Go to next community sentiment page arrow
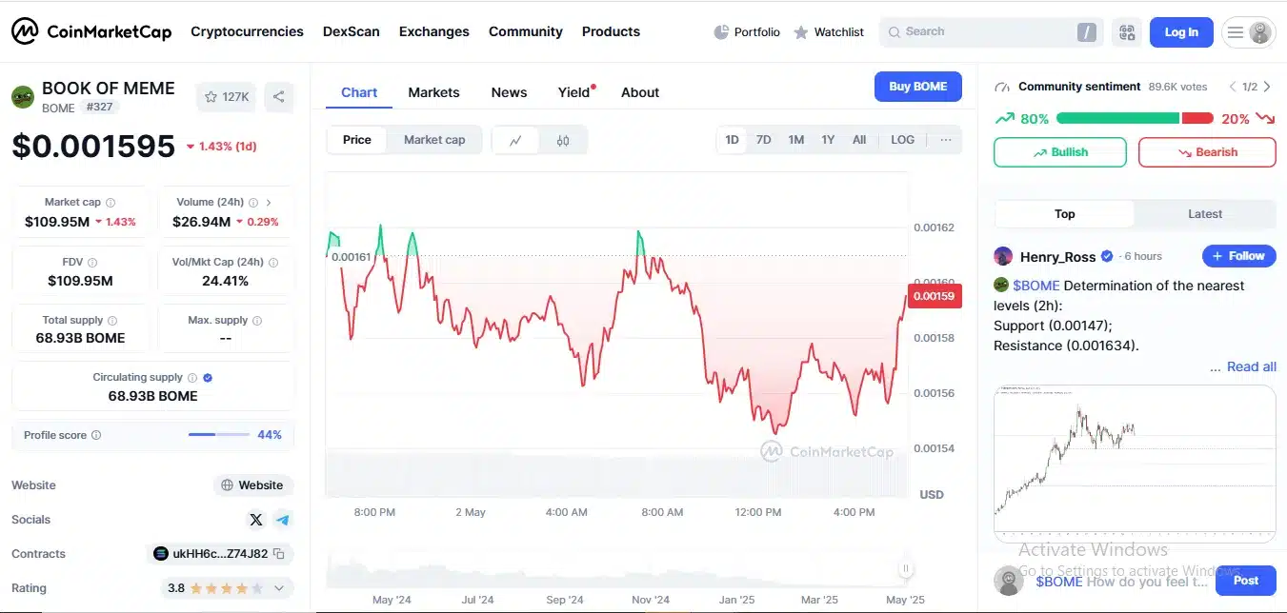Screen dimensions: 1287x613 1267,87
